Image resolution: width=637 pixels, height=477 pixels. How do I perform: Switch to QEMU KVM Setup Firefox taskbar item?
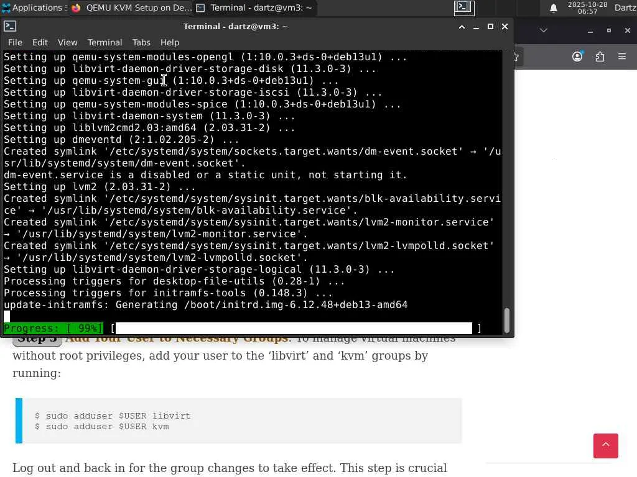[x=132, y=7]
